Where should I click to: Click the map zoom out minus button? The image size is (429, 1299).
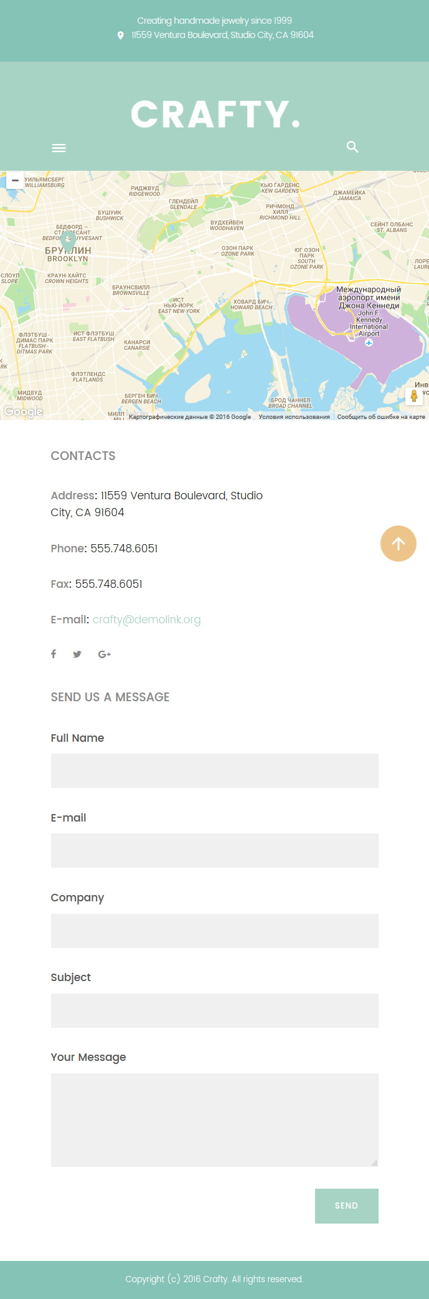(x=15, y=180)
